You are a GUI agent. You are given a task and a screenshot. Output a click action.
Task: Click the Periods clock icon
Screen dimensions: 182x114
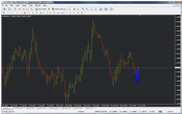click(x=106, y=9)
